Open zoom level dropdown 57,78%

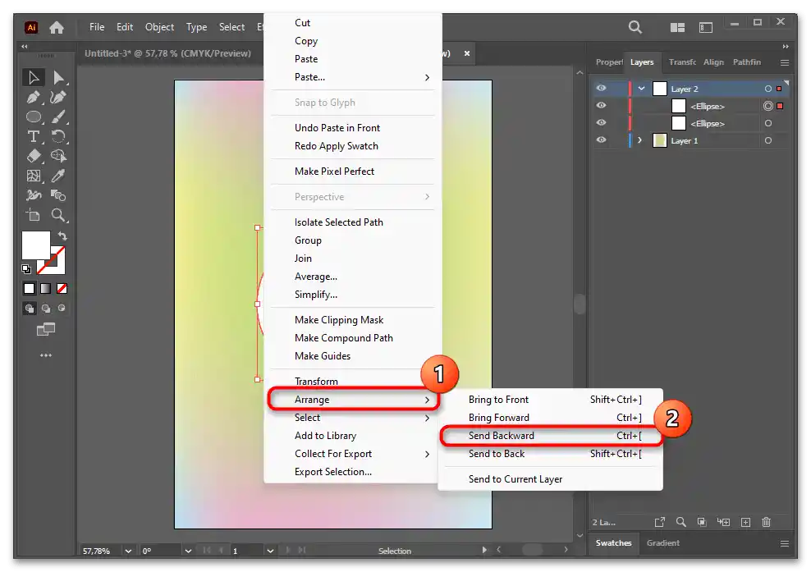coord(128,551)
